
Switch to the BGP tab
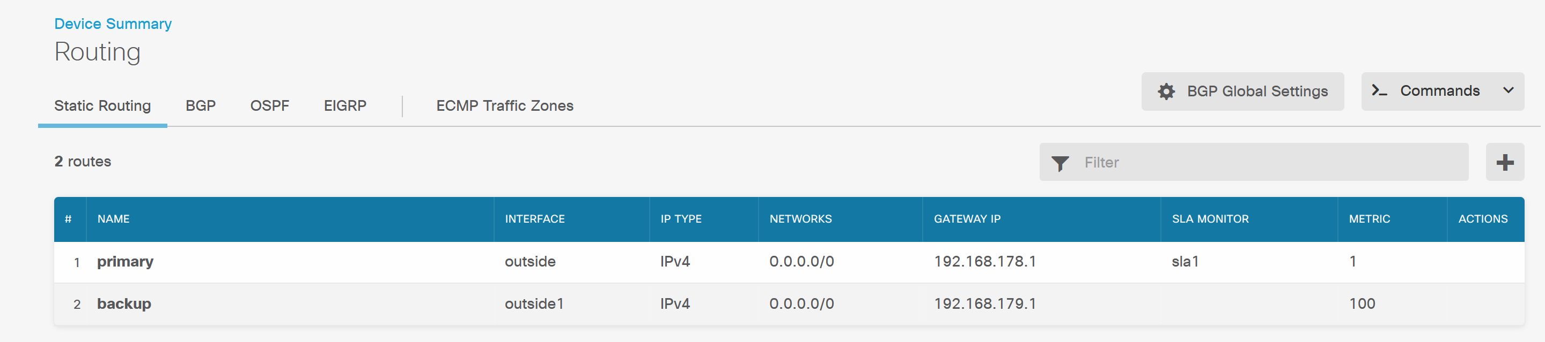pos(200,105)
